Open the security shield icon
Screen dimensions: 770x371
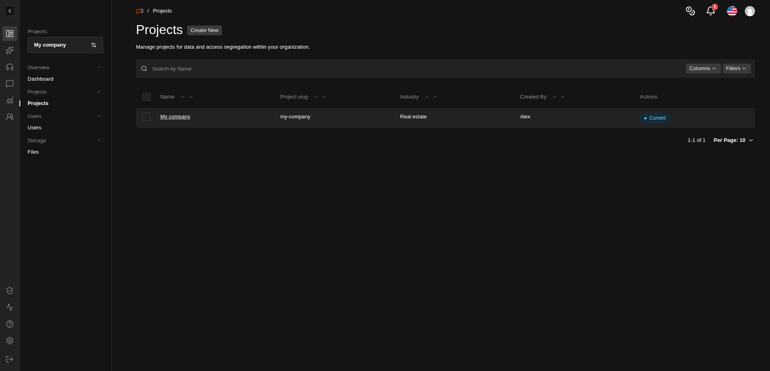coord(10,291)
